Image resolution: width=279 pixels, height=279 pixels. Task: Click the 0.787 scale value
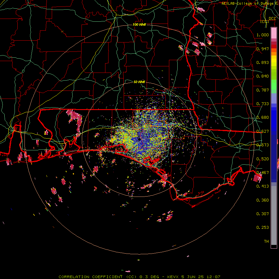coord(263,90)
